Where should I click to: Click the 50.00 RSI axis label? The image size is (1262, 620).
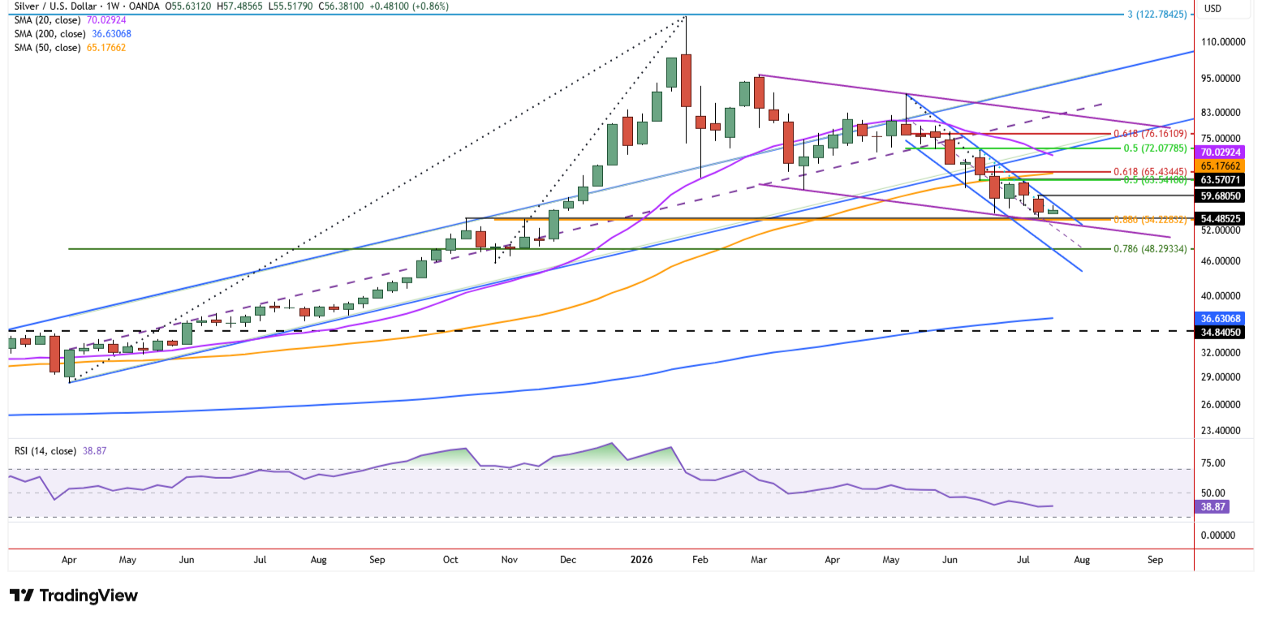coord(1215,493)
